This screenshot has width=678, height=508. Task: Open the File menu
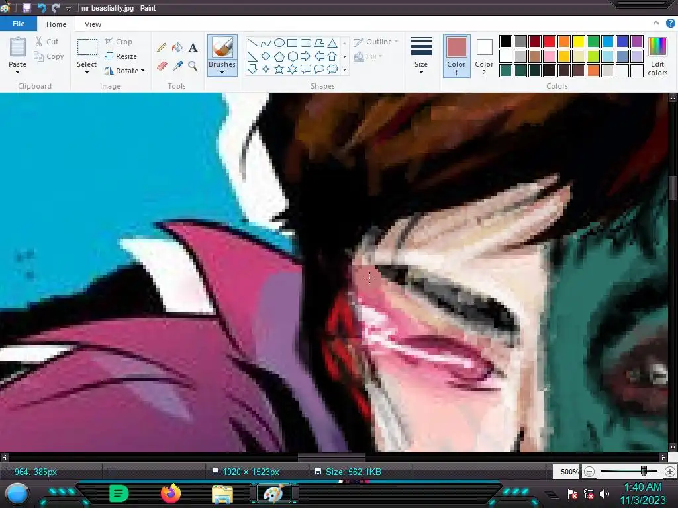click(18, 24)
